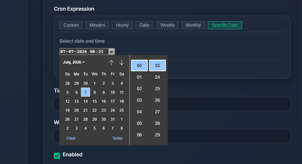Pick July 17 in calendar
The height and width of the screenshot is (164, 302).
(113, 101)
